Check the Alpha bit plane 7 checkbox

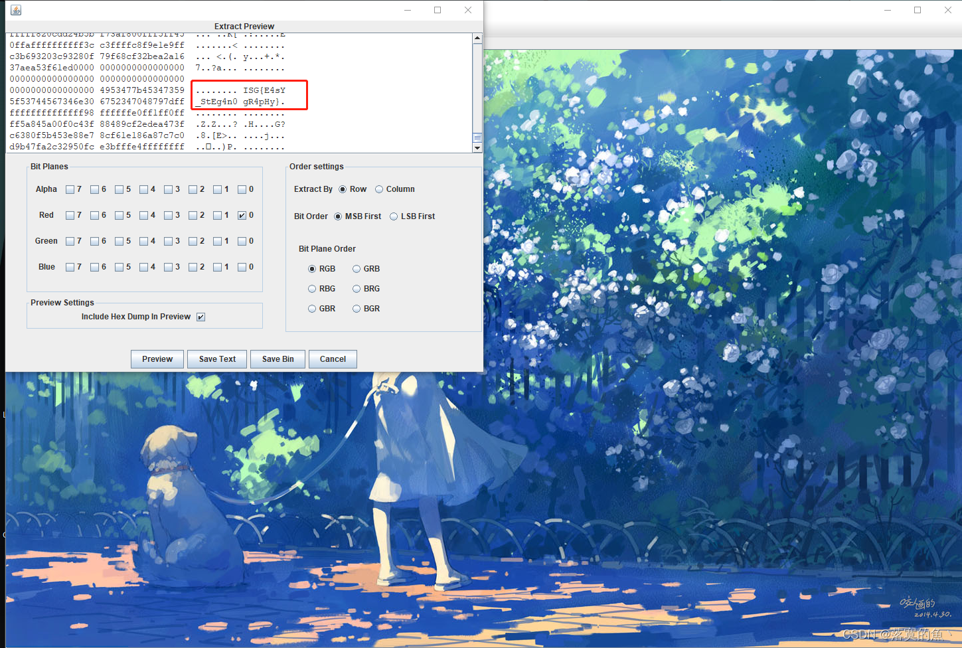coord(70,189)
